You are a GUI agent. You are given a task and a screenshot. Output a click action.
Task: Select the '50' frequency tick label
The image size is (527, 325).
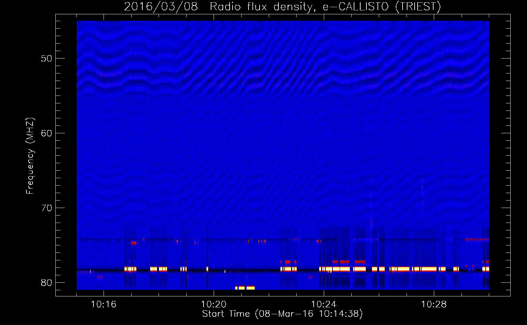(47, 58)
